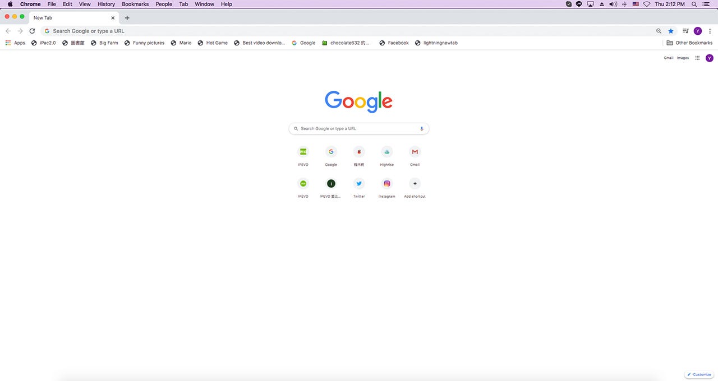Open the Notification Center list icon
The width and height of the screenshot is (718, 381).
(706, 4)
